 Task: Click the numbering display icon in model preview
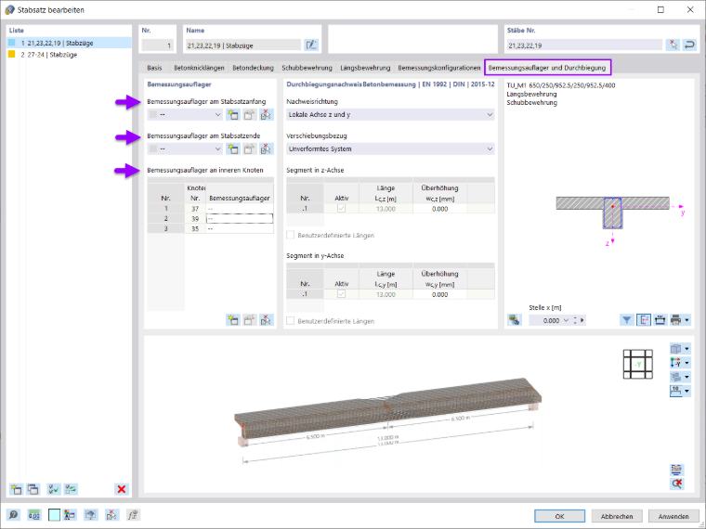coord(676,391)
